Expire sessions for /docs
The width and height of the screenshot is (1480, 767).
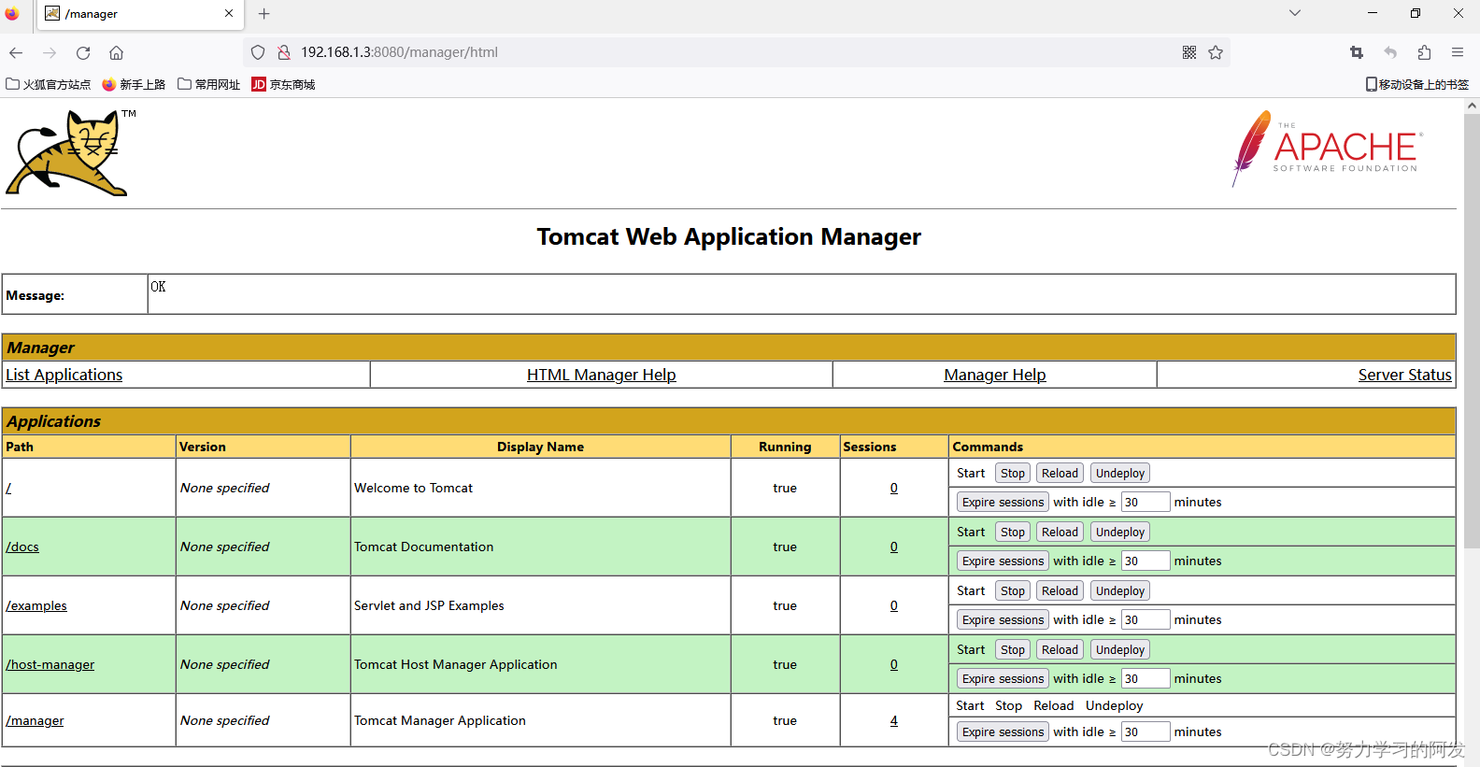[1003, 561]
